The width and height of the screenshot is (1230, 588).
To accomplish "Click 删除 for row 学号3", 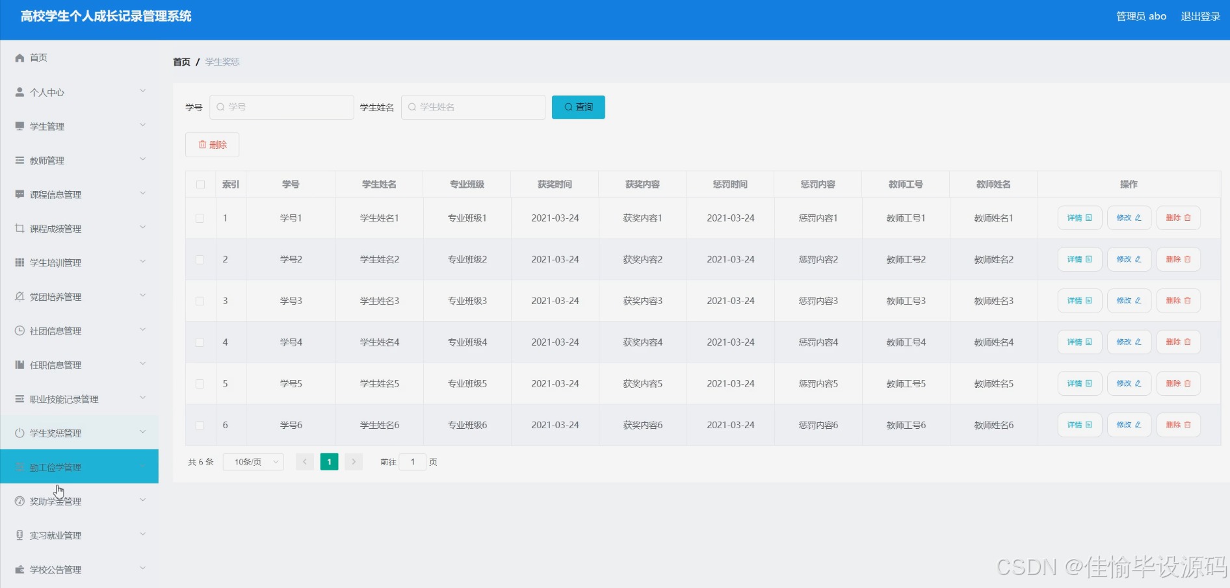I will point(1179,301).
